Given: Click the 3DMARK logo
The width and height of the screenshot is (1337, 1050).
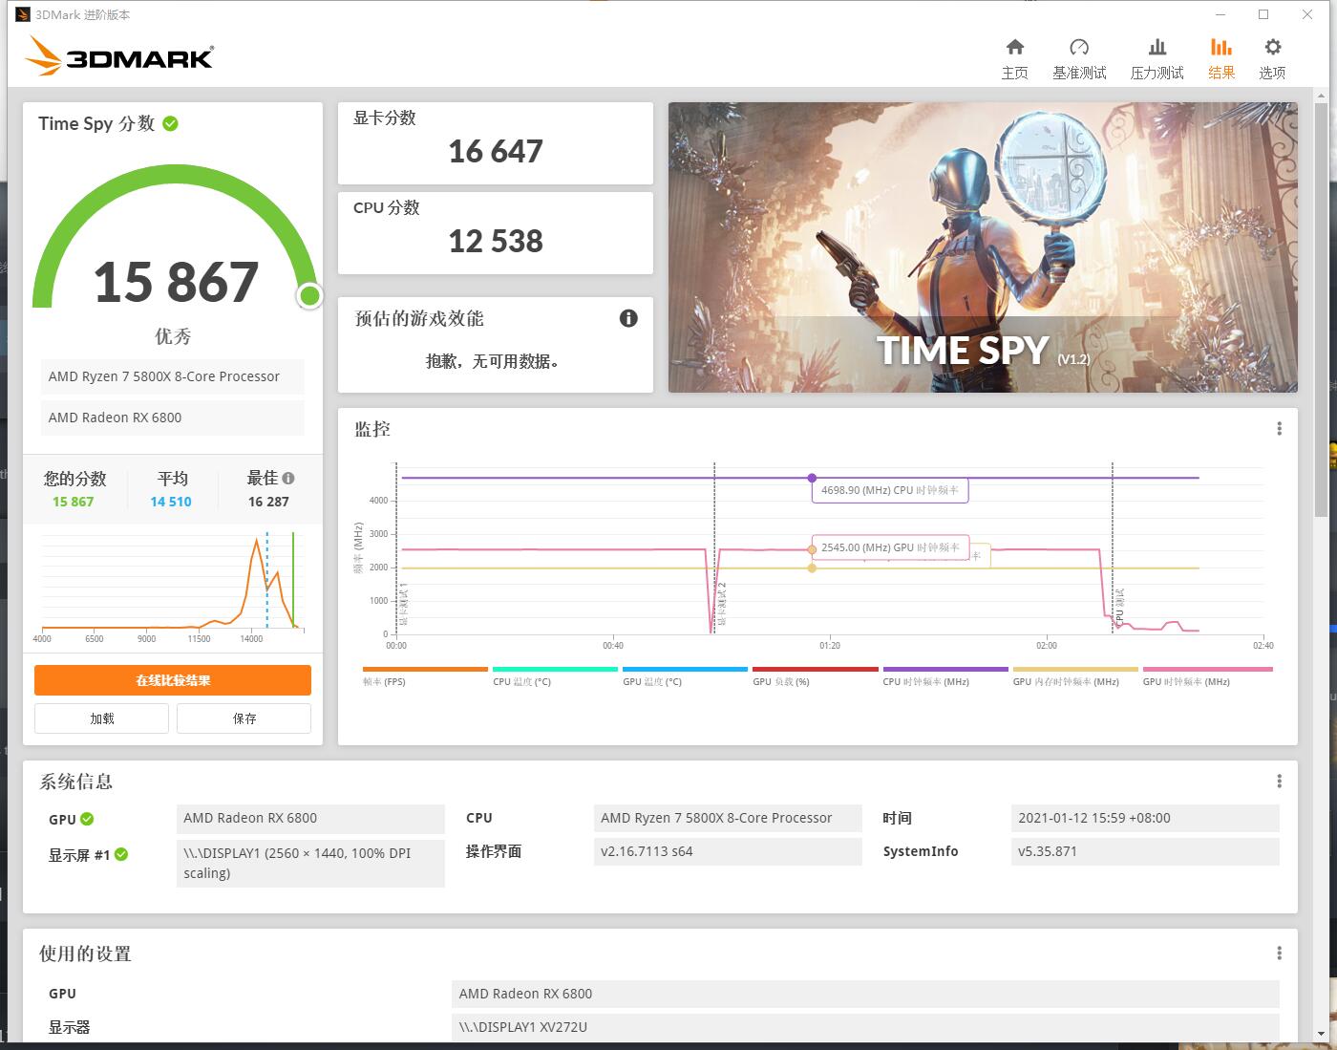Looking at the screenshot, I should (x=120, y=56).
